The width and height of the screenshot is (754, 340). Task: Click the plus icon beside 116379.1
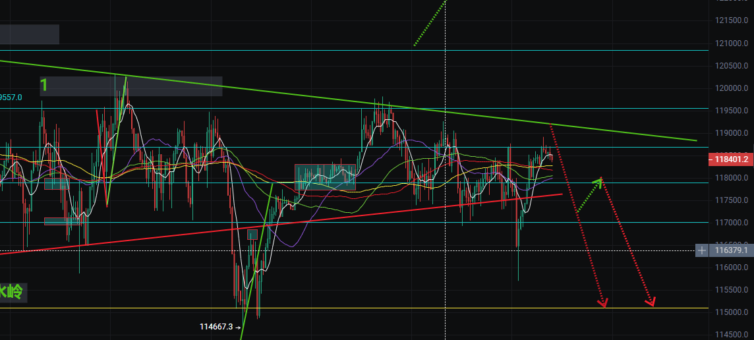703,250
